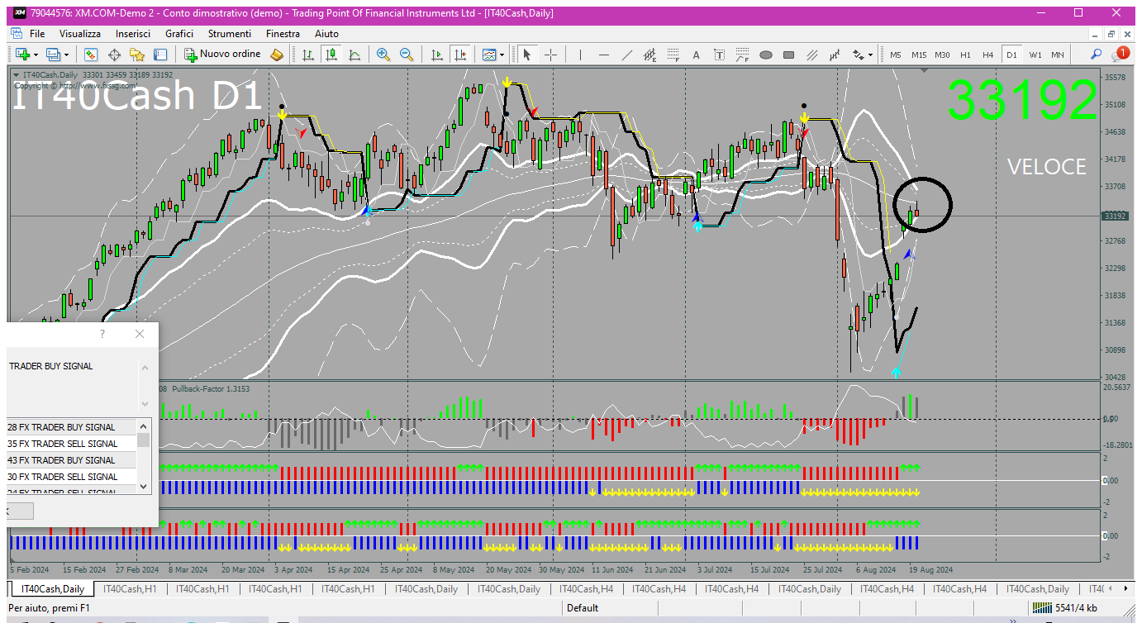Click the connection status 5541/4 kb

tap(1064, 608)
